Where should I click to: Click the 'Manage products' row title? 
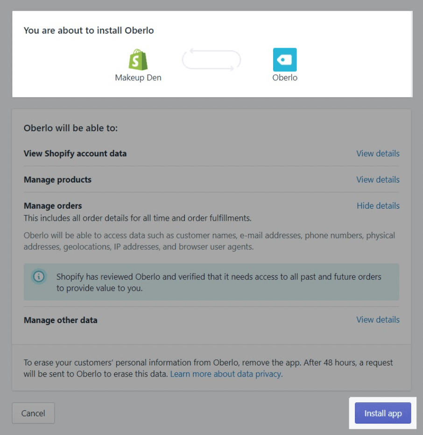[57, 180]
